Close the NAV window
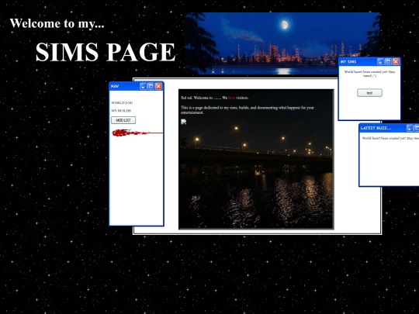 (x=158, y=86)
